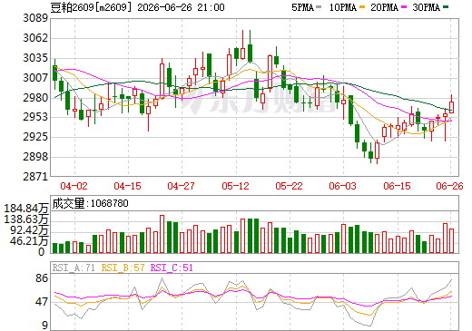Image resolution: width=472 pixels, height=331 pixels.
Task: Click the RSI_A:71 indicator label
Action: (74, 268)
